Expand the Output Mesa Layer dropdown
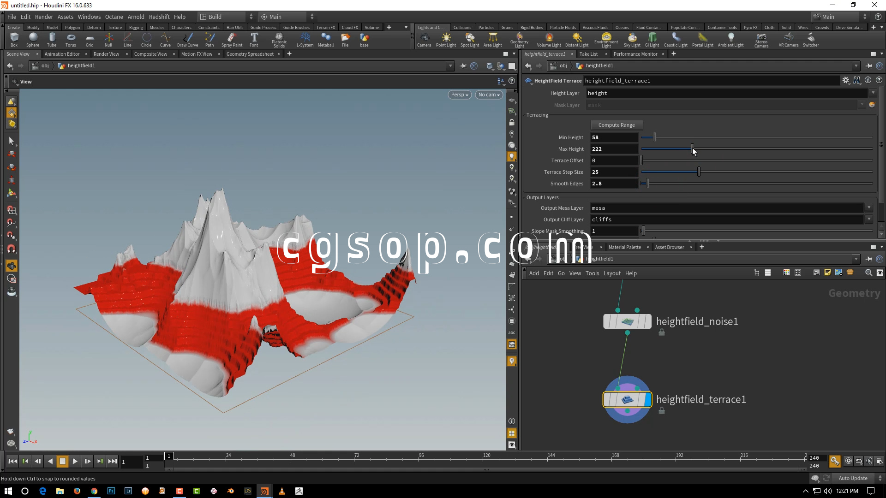This screenshot has height=498, width=886. (x=869, y=208)
